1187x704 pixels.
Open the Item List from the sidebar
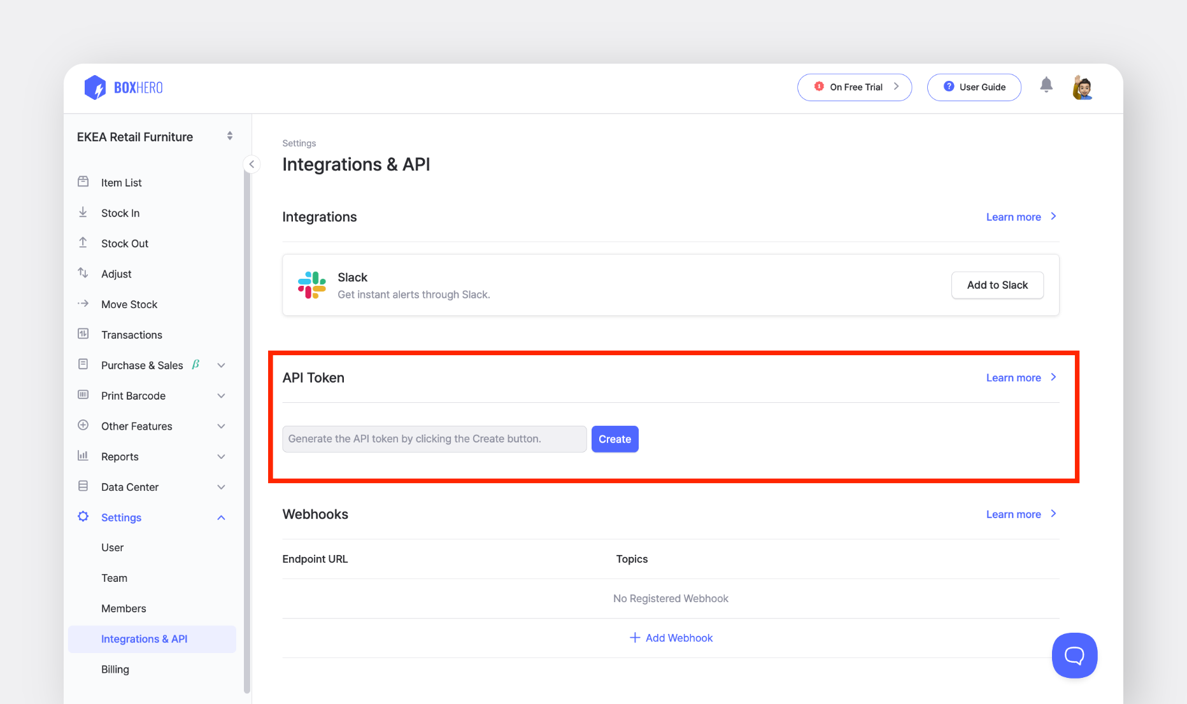coord(121,182)
